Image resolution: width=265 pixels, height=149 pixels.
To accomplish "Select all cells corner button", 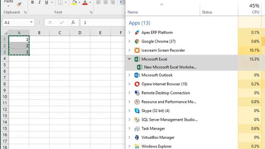I will coord(5,33).
